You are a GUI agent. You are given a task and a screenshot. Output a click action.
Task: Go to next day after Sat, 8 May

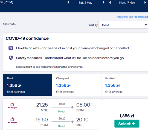click(x=103, y=2)
